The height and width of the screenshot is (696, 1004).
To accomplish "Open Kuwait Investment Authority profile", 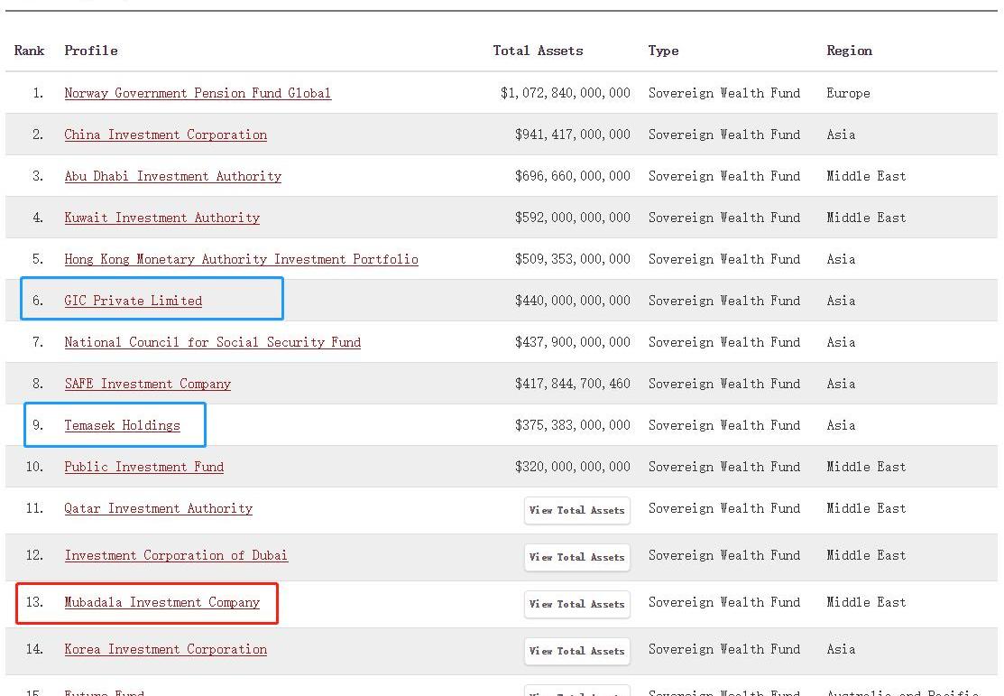I will click(162, 218).
